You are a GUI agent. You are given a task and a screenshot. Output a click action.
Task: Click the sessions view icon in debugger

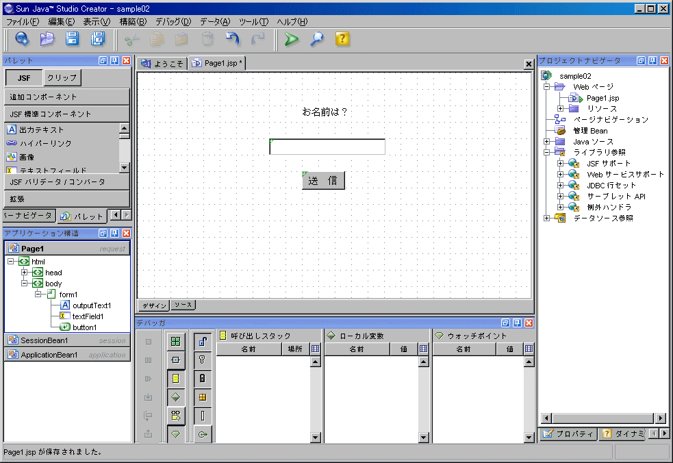coord(175,342)
